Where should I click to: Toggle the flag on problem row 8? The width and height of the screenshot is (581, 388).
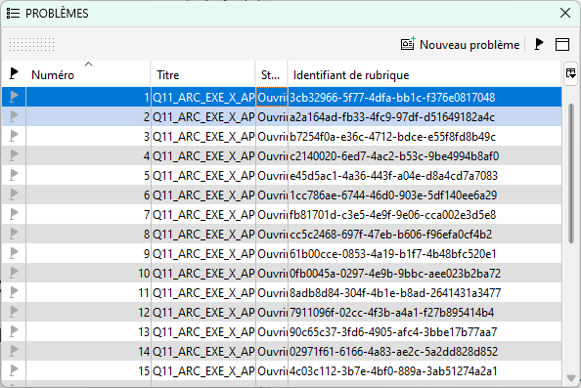tap(14, 234)
